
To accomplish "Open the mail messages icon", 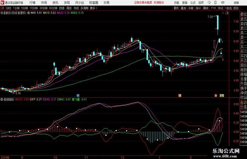I will [x=223, y=3].
